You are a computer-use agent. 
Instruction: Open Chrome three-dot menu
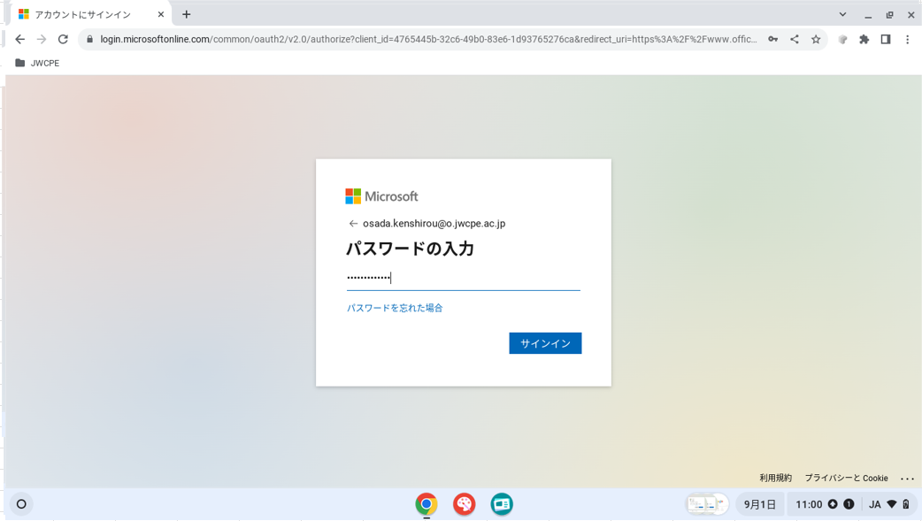click(907, 40)
